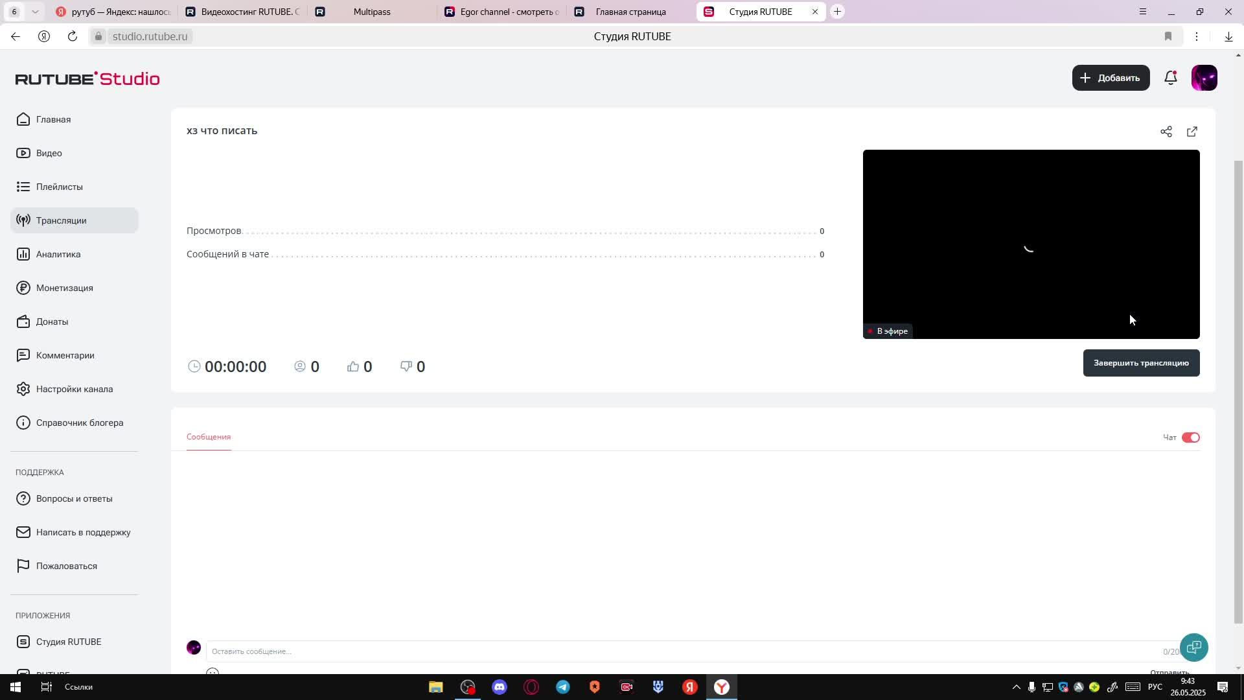Click the Windows Start button
Image resolution: width=1244 pixels, height=700 pixels.
(x=16, y=687)
